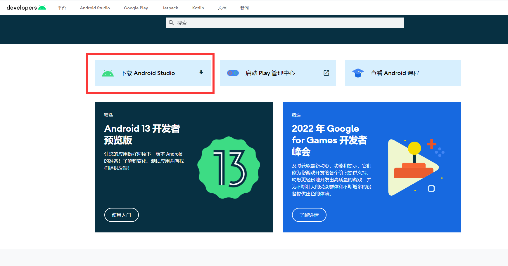Click the 精选 label on the Android 13 card
Screen dimensions: 508x266
tap(108, 115)
